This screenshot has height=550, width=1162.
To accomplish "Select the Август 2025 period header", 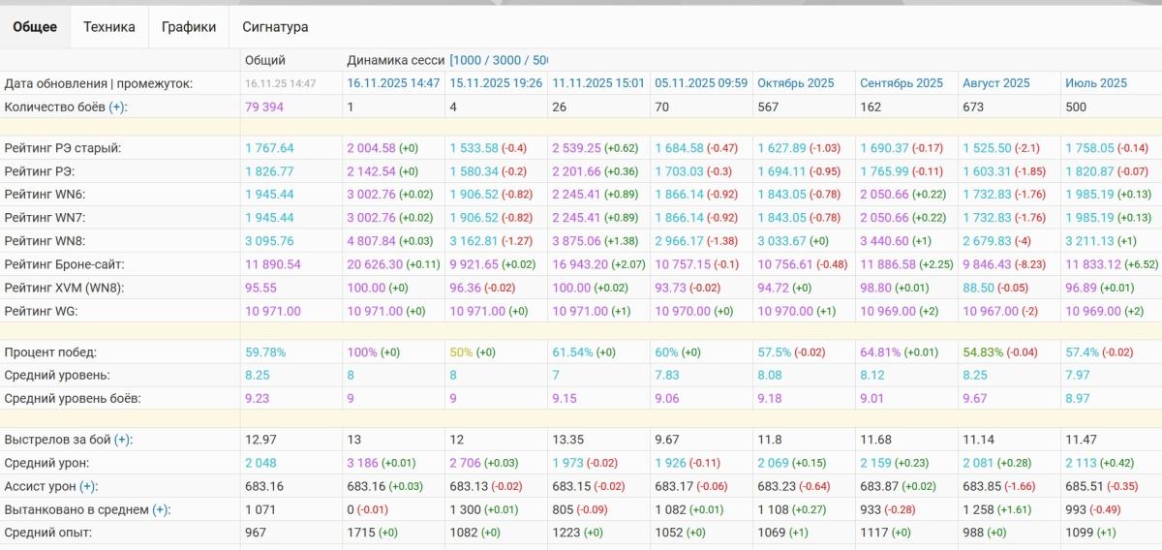I will 996,83.
